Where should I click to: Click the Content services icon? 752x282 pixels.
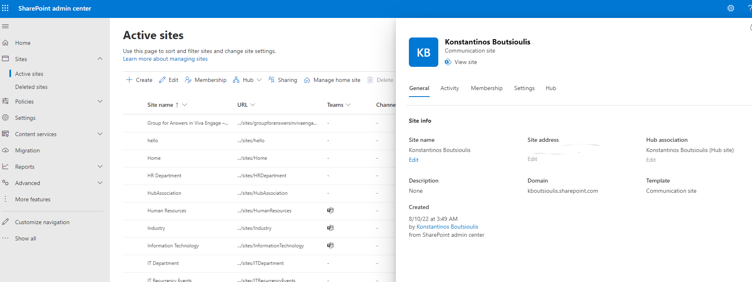point(5,134)
